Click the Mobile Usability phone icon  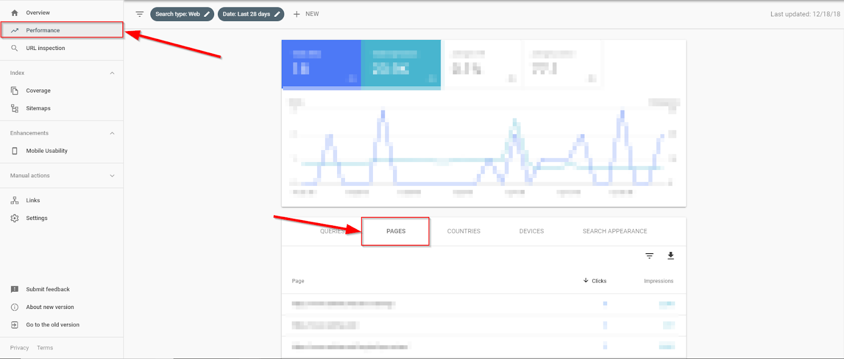[15, 151]
